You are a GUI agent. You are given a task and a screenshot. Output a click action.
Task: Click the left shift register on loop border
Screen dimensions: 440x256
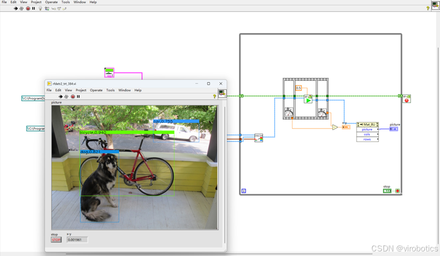(241, 96)
